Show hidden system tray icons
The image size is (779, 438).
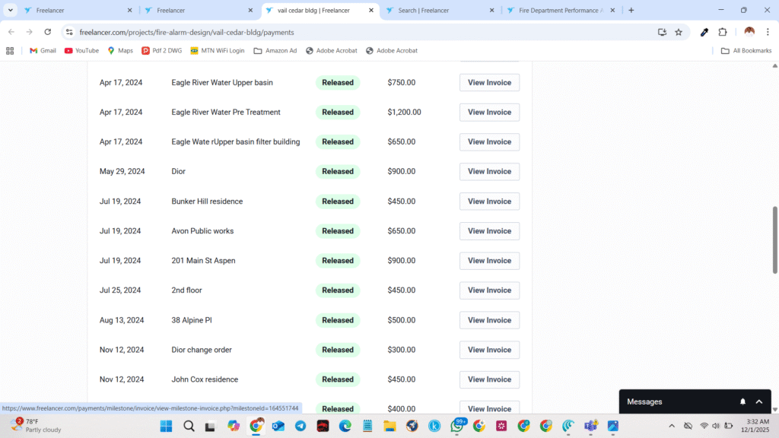[671, 426]
